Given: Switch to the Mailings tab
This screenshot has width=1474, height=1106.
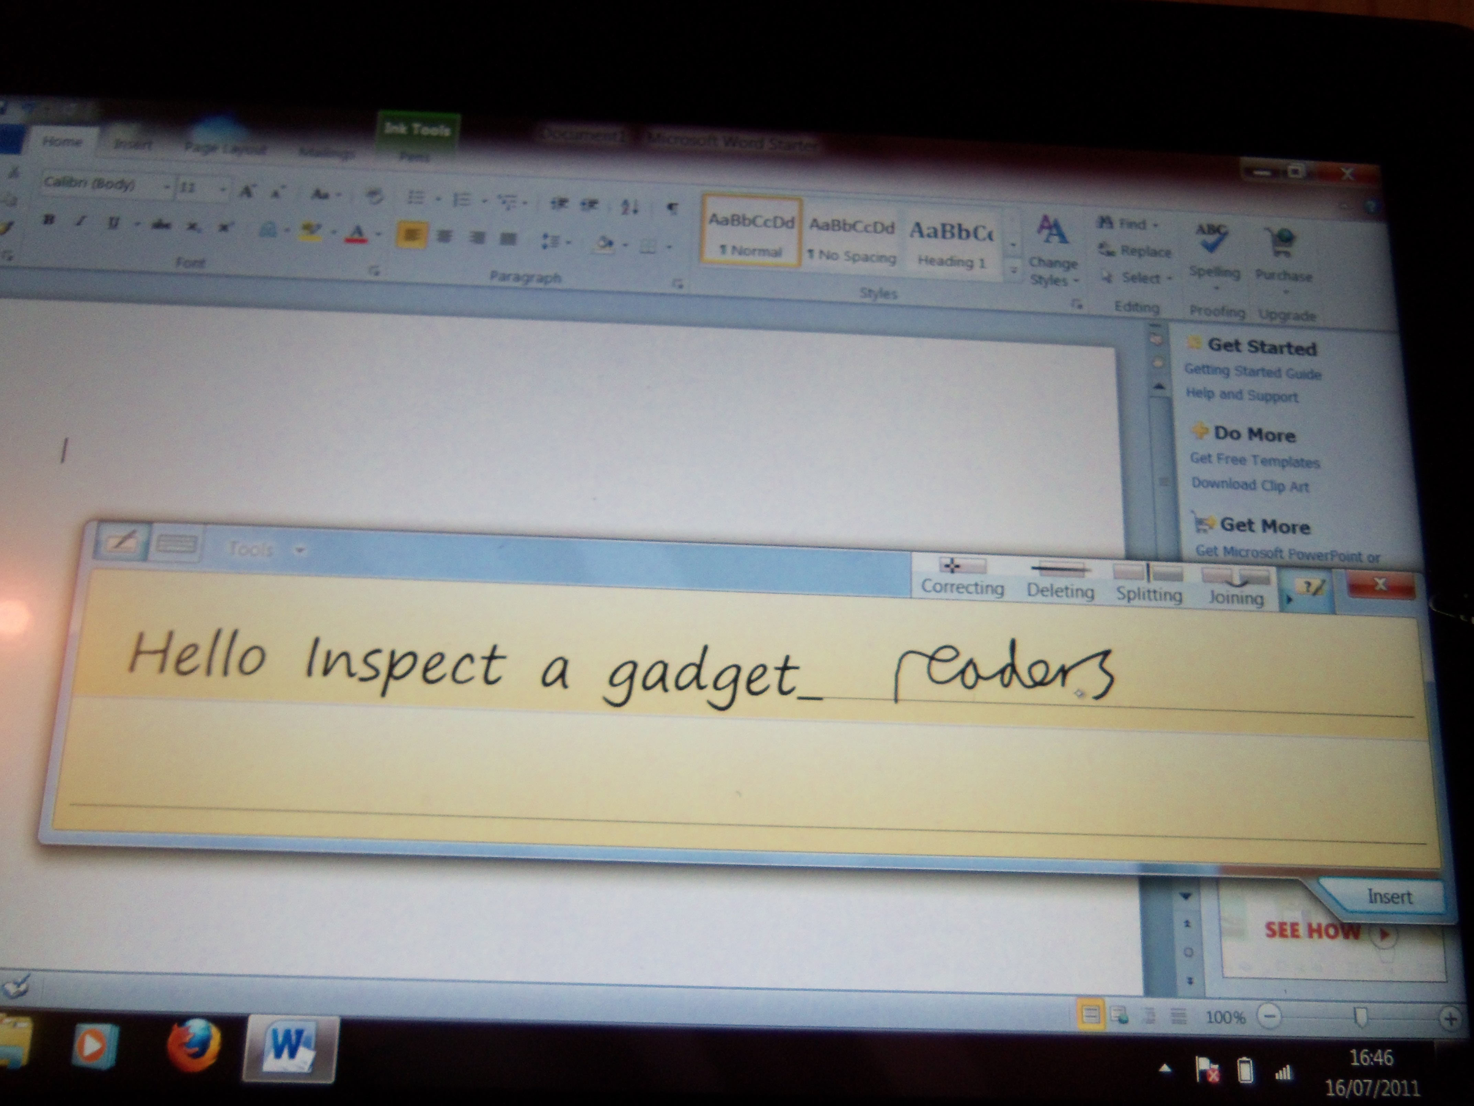Looking at the screenshot, I should [x=327, y=153].
